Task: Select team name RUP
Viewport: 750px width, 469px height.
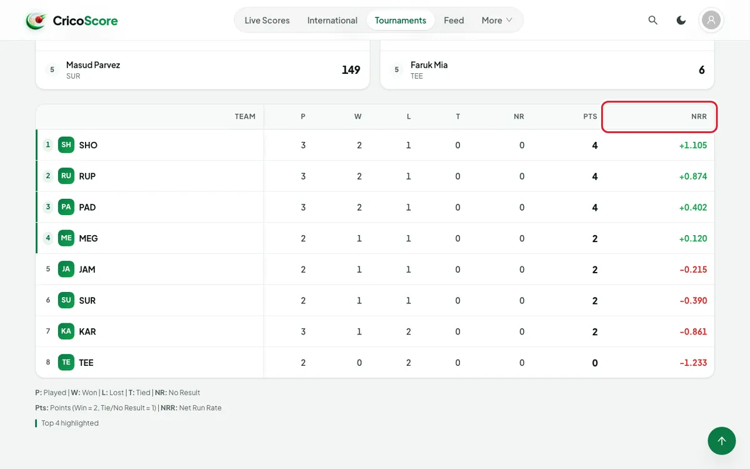Action: 87,176
